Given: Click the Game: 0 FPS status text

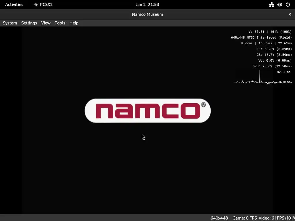Looking at the screenshot, I should [245, 218].
